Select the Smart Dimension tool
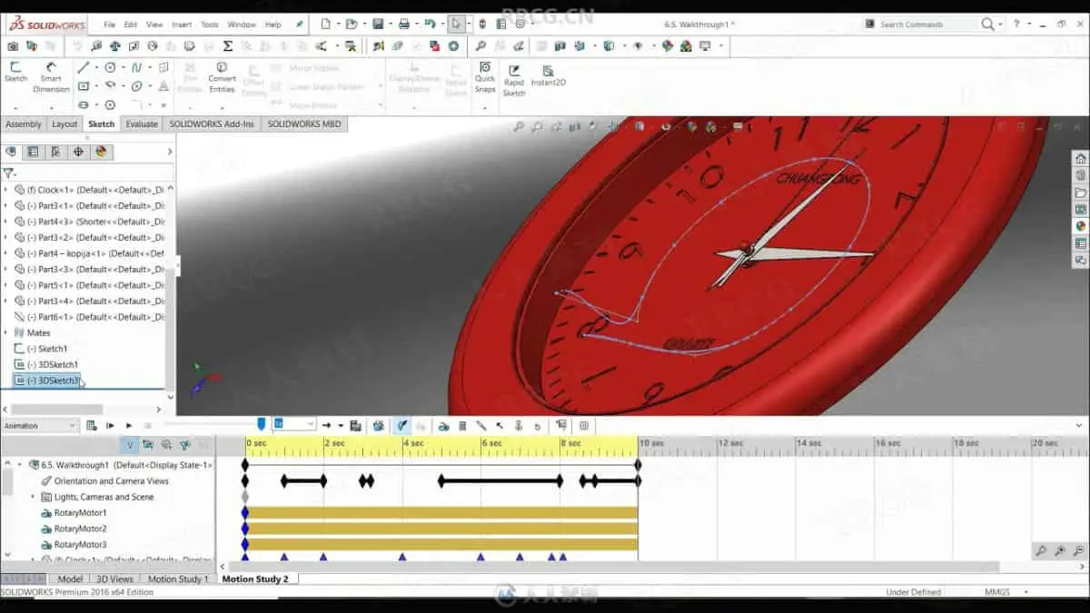Viewport: 1090px width, 613px height. (51, 77)
